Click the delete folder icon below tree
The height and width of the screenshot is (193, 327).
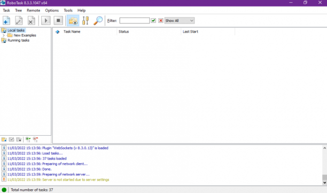pyautogui.click(x=19, y=140)
